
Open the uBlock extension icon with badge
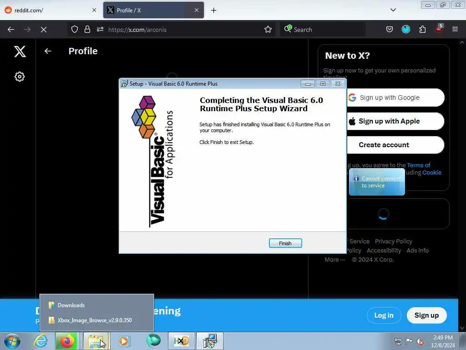(x=439, y=29)
